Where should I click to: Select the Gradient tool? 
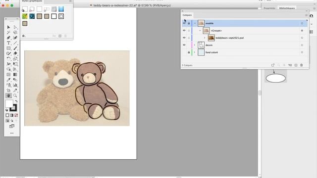(15, 75)
